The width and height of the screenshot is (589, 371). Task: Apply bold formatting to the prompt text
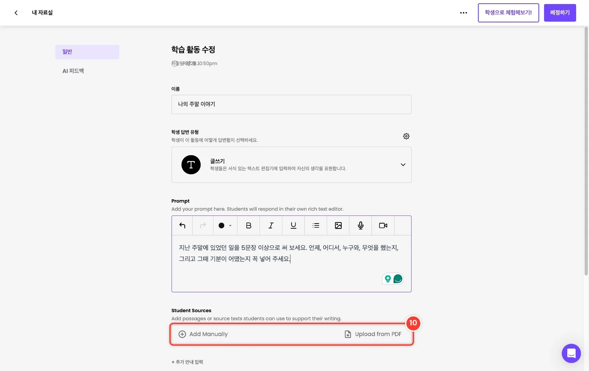[x=248, y=225]
